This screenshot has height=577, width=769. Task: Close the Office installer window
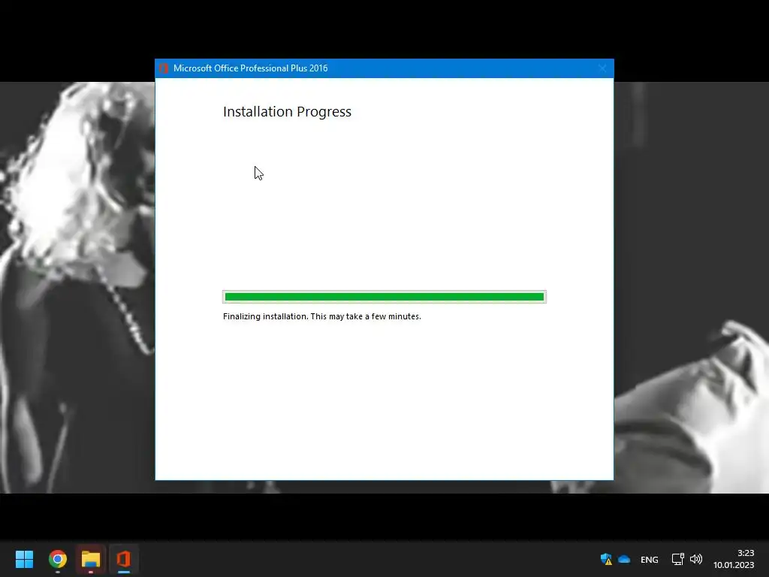click(602, 68)
